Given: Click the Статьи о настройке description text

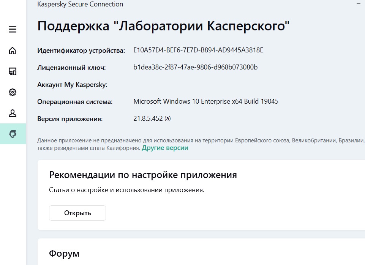Looking at the screenshot, I should [x=126, y=190].
